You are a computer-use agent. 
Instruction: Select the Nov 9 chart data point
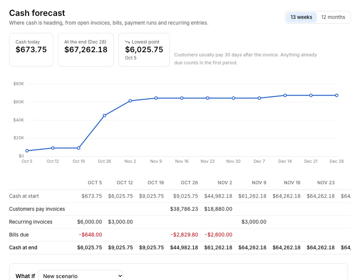point(156,98)
